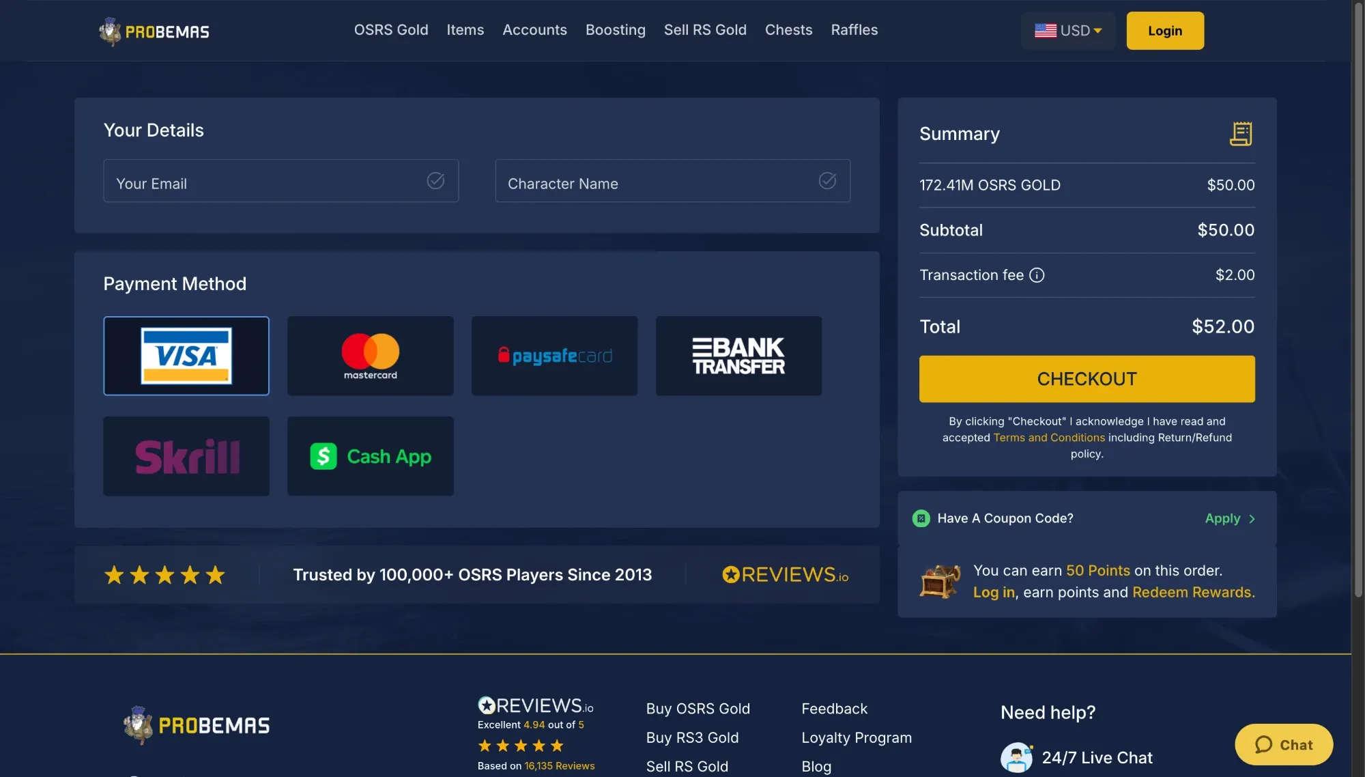Select Bank Transfer payment method
The width and height of the screenshot is (1365, 777).
[739, 356]
